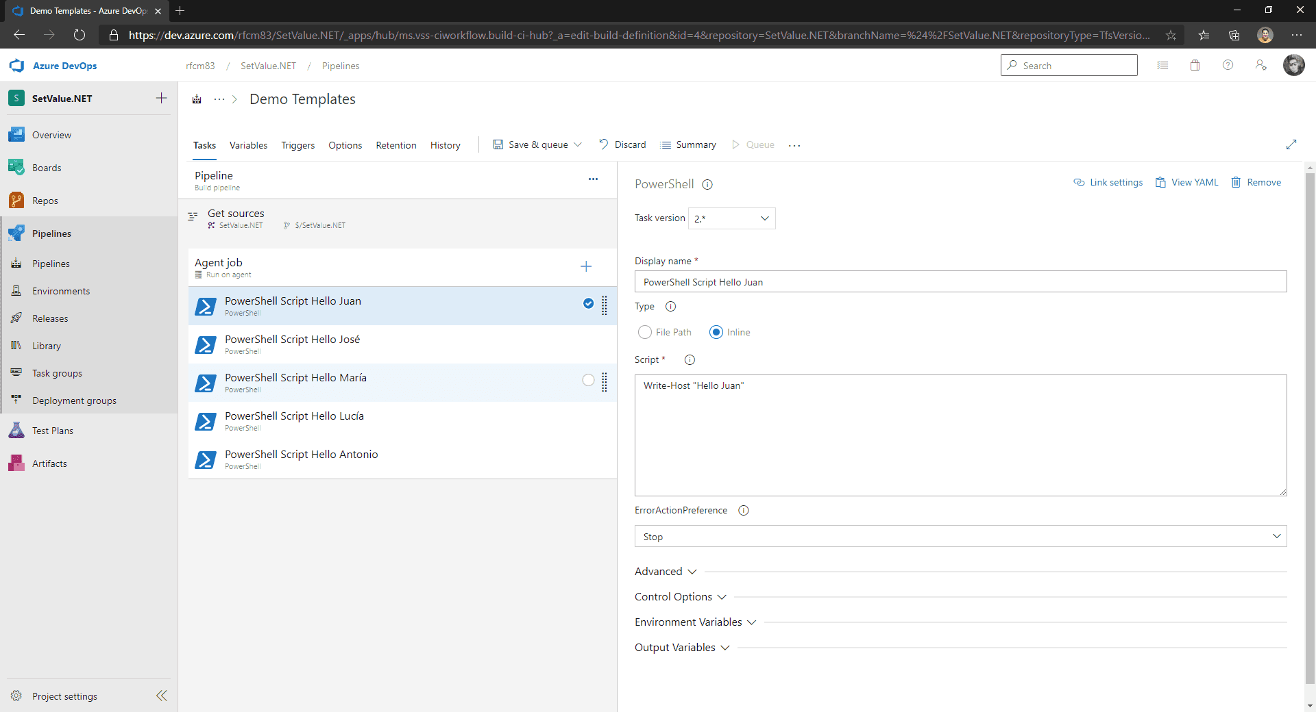This screenshot has width=1316, height=712.
Task: Click the rfcm83 breadcrumb link
Action: tap(200, 66)
